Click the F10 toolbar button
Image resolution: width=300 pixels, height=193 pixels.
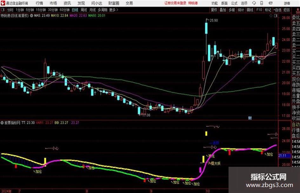tap(259, 10)
